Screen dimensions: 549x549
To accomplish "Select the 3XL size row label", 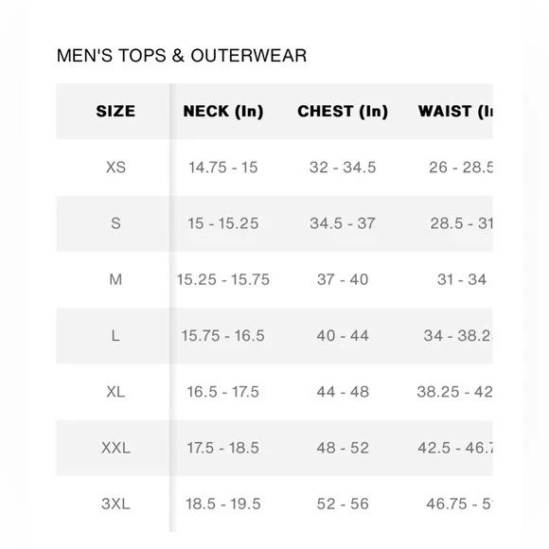I will pos(115,504).
